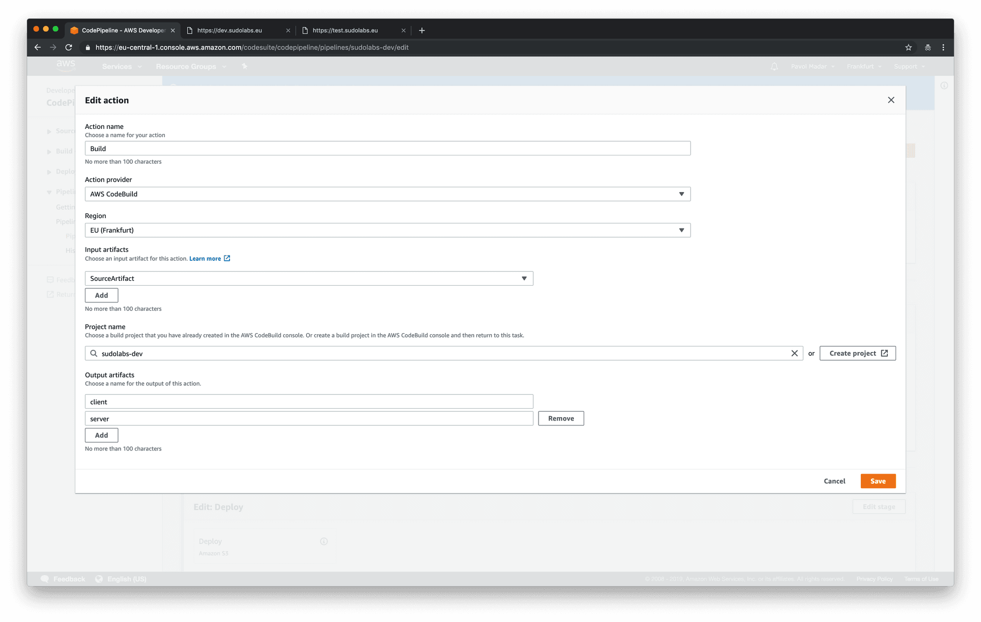Click the Create project button
This screenshot has height=622, width=981.
(857, 353)
